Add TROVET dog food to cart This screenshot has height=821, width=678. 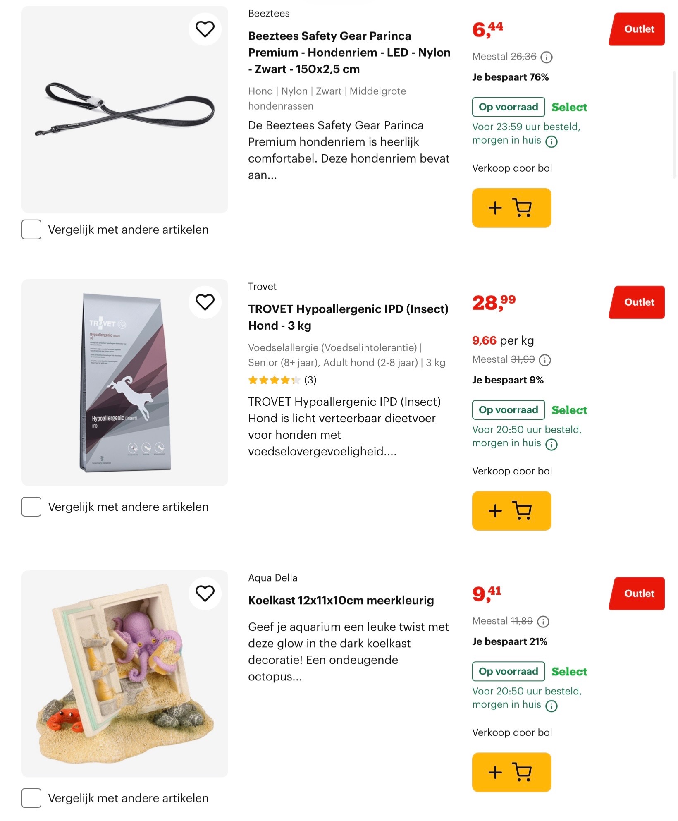(511, 510)
